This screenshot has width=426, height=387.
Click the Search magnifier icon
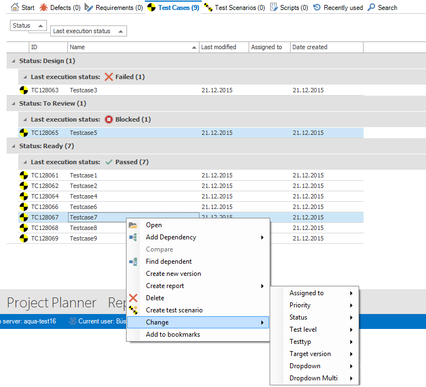371,7
